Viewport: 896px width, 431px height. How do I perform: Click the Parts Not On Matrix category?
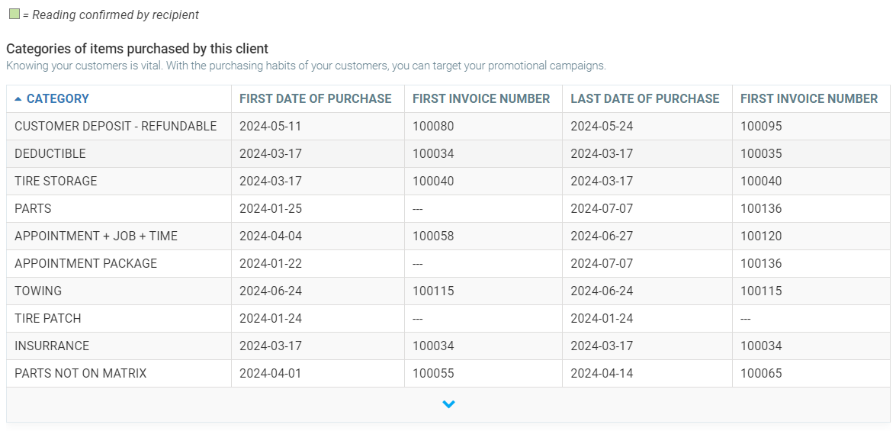[x=80, y=374]
